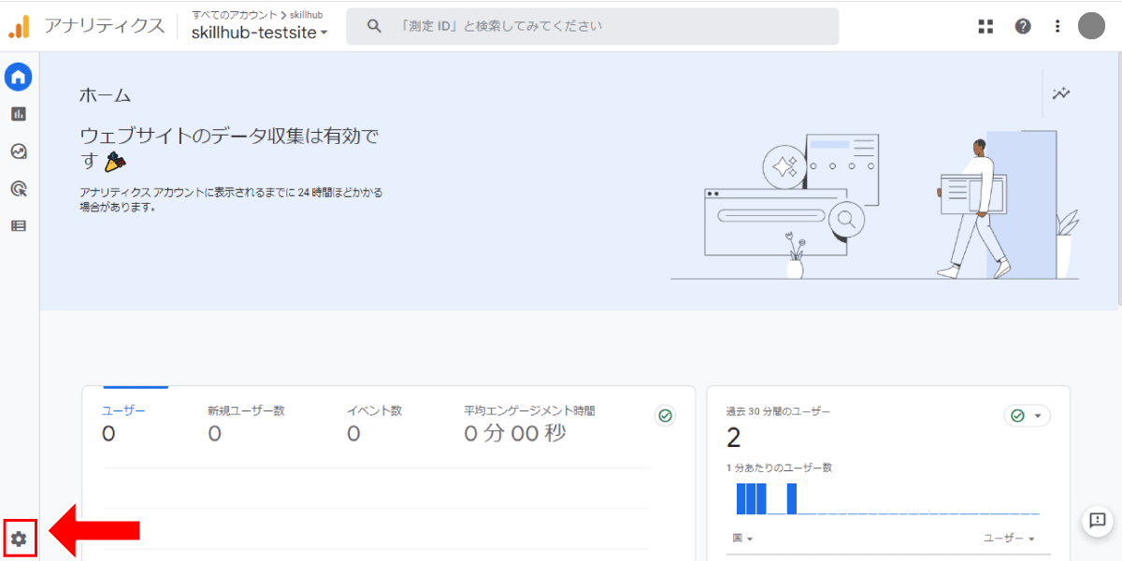The width and height of the screenshot is (1122, 561).
Task: Select the 平均エンゲージメント時間 metric tab
Action: pyautogui.click(x=529, y=422)
